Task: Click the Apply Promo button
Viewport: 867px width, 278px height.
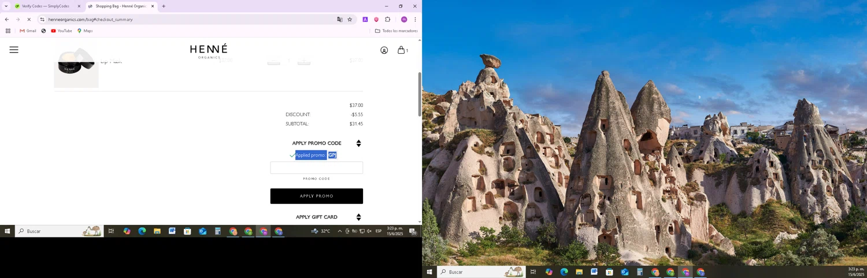Action: coord(317,196)
